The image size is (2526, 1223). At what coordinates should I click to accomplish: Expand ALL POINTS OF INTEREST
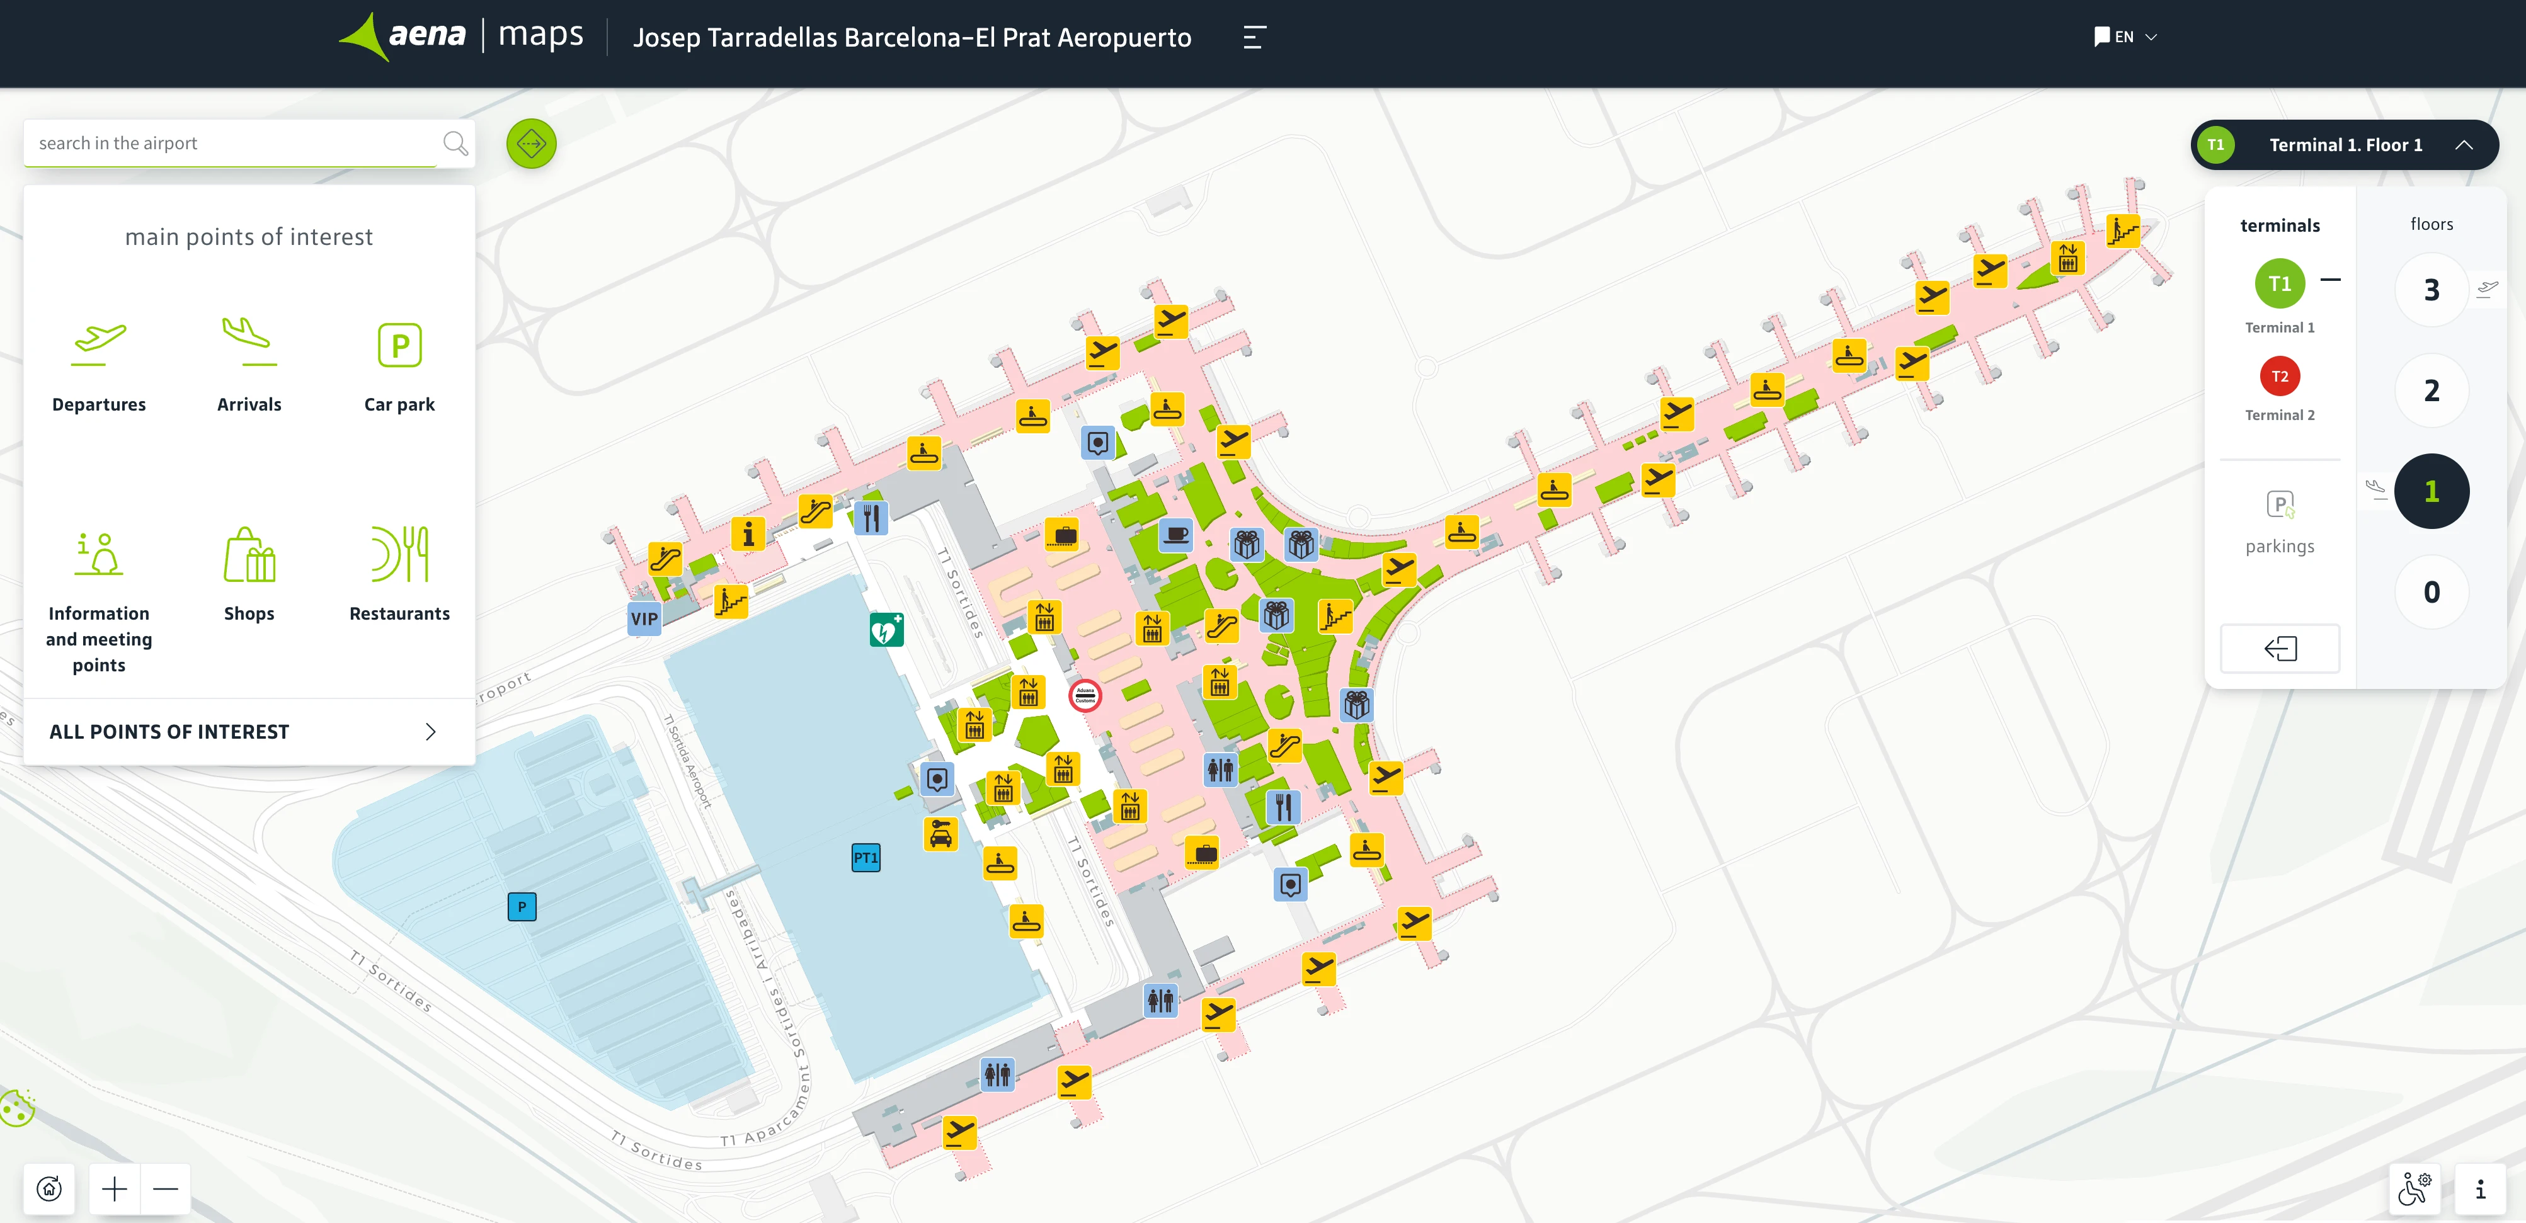click(249, 732)
